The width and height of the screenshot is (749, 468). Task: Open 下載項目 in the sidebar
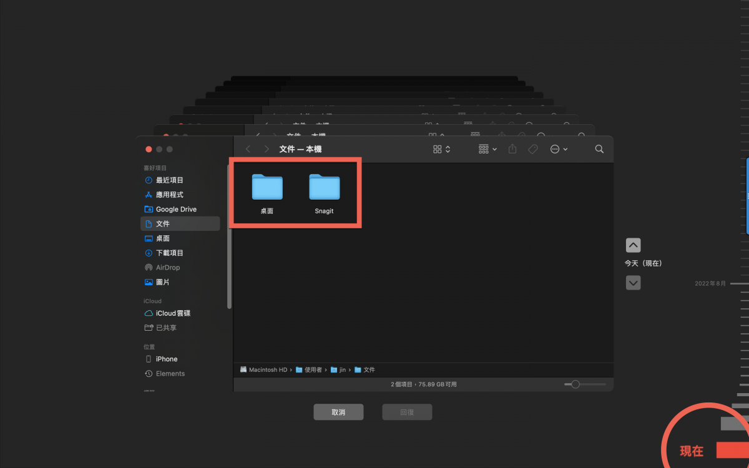pyautogui.click(x=180, y=253)
